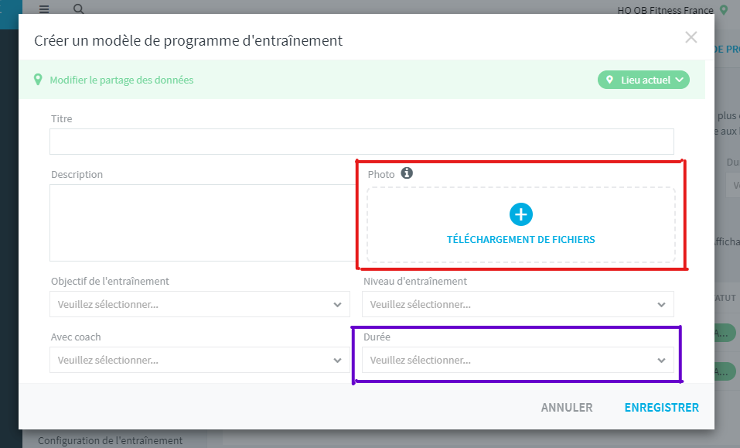Image resolution: width=740 pixels, height=448 pixels.
Task: Open Niveau d'entraînement dropdown
Action: click(518, 304)
